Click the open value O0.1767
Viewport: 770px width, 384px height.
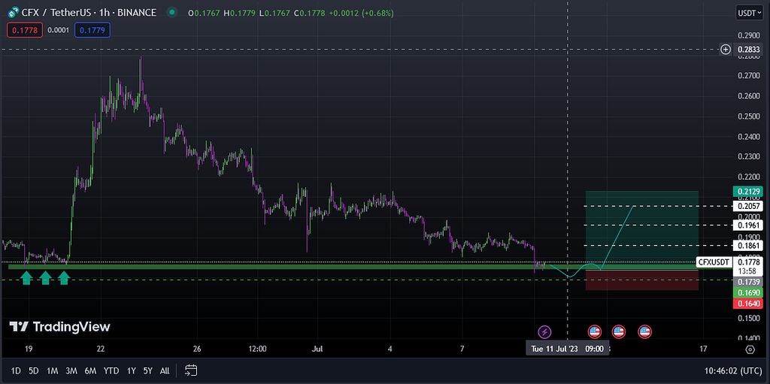pyautogui.click(x=204, y=14)
